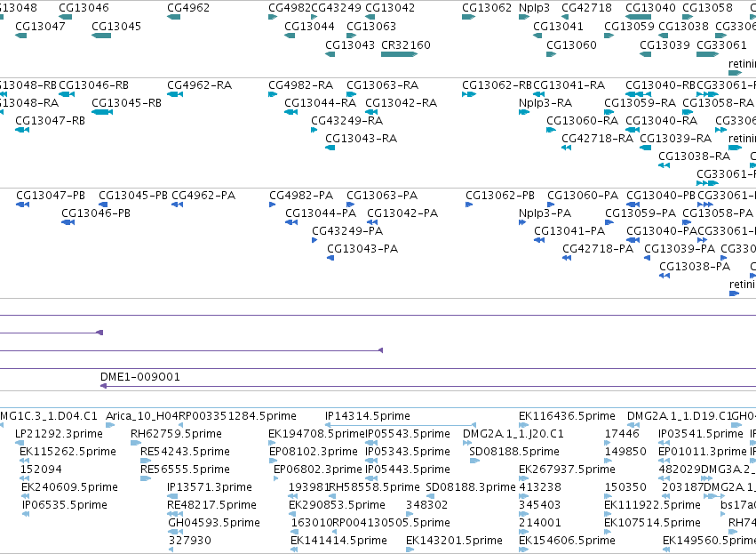The width and height of the screenshot is (756, 554).
Task: Click the EP08102.3prime EST label
Action: point(314,452)
